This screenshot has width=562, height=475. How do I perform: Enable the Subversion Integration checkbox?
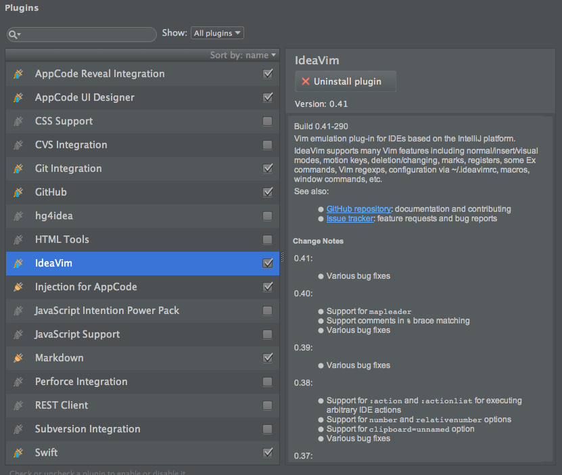click(267, 429)
